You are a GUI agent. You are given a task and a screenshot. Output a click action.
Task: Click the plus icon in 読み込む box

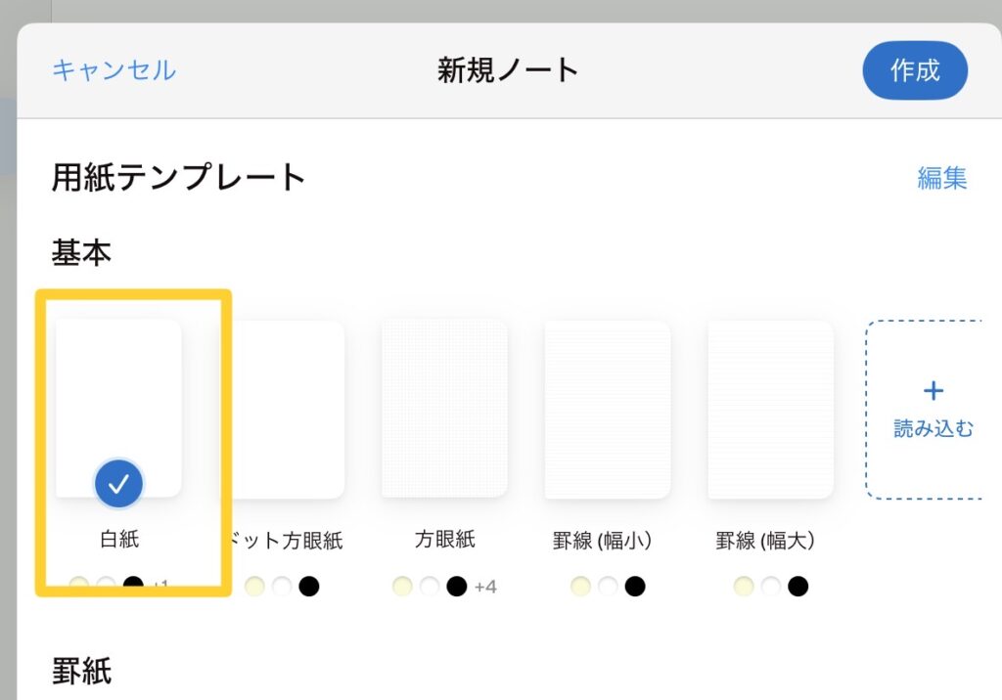coord(934,391)
